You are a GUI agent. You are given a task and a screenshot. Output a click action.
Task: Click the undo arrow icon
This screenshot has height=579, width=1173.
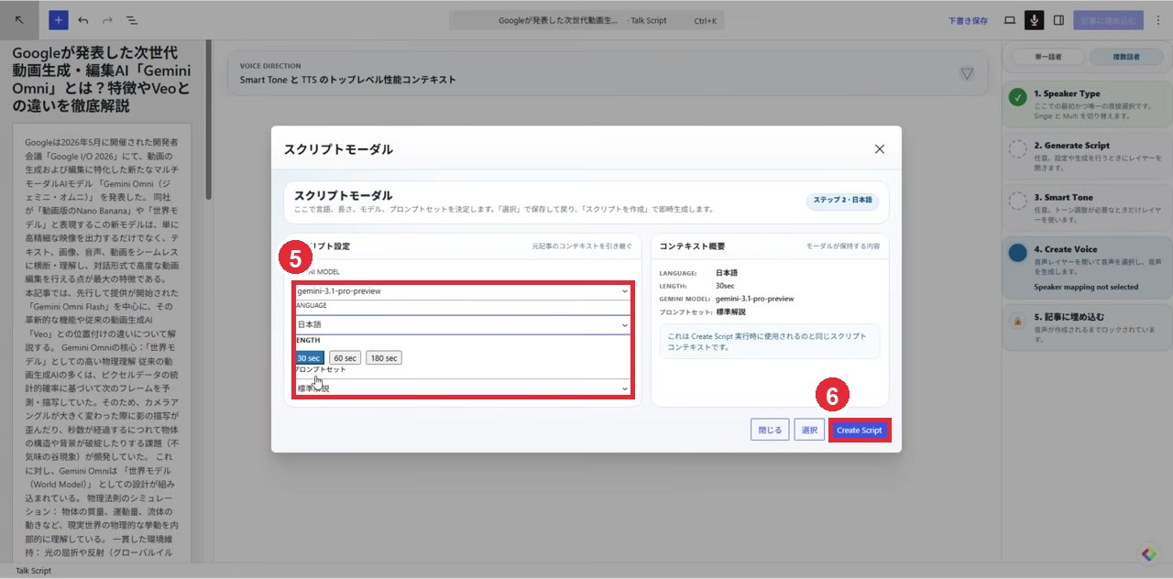(83, 20)
